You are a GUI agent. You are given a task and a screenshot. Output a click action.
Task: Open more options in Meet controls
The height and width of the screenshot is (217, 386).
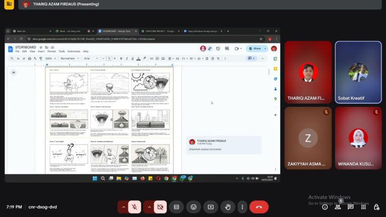point(242,207)
